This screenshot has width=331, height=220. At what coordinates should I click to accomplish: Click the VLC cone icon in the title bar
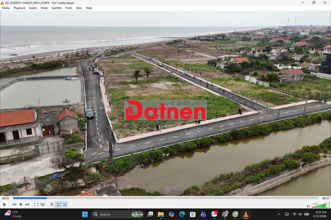click(2, 3)
